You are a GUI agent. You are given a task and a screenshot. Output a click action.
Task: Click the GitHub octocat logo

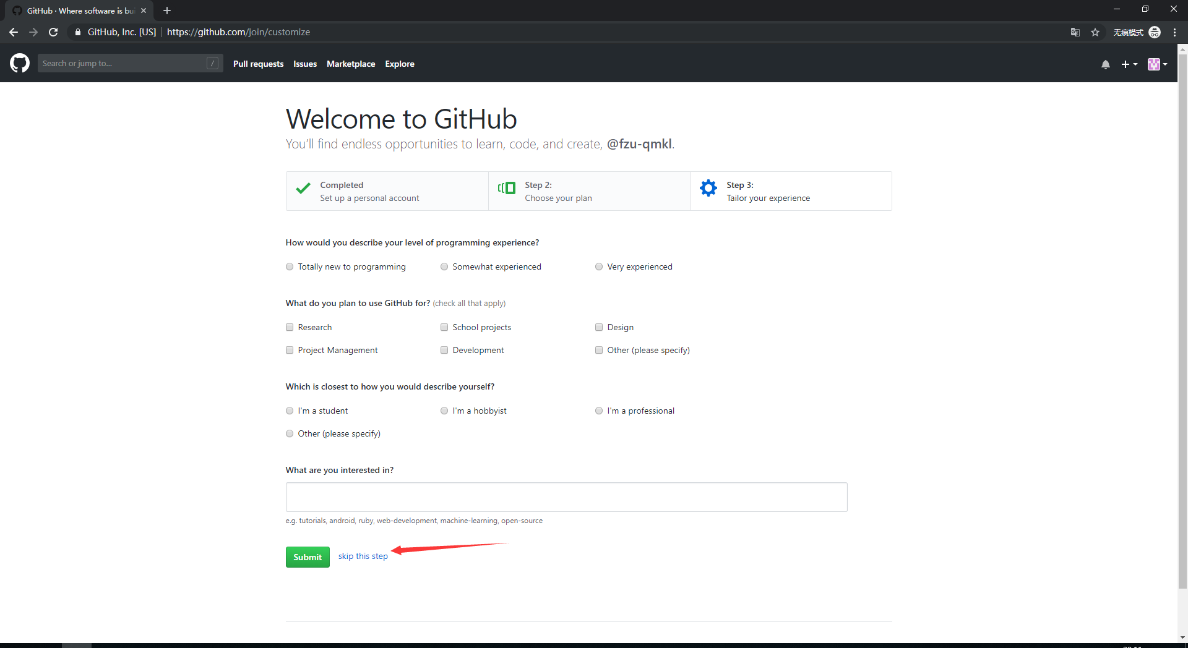(20, 63)
